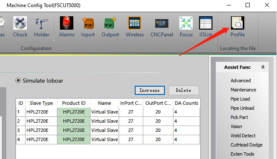Open the Maintenance assist function
Image resolution: width=277 pixels, height=159 pixels.
click(243, 90)
